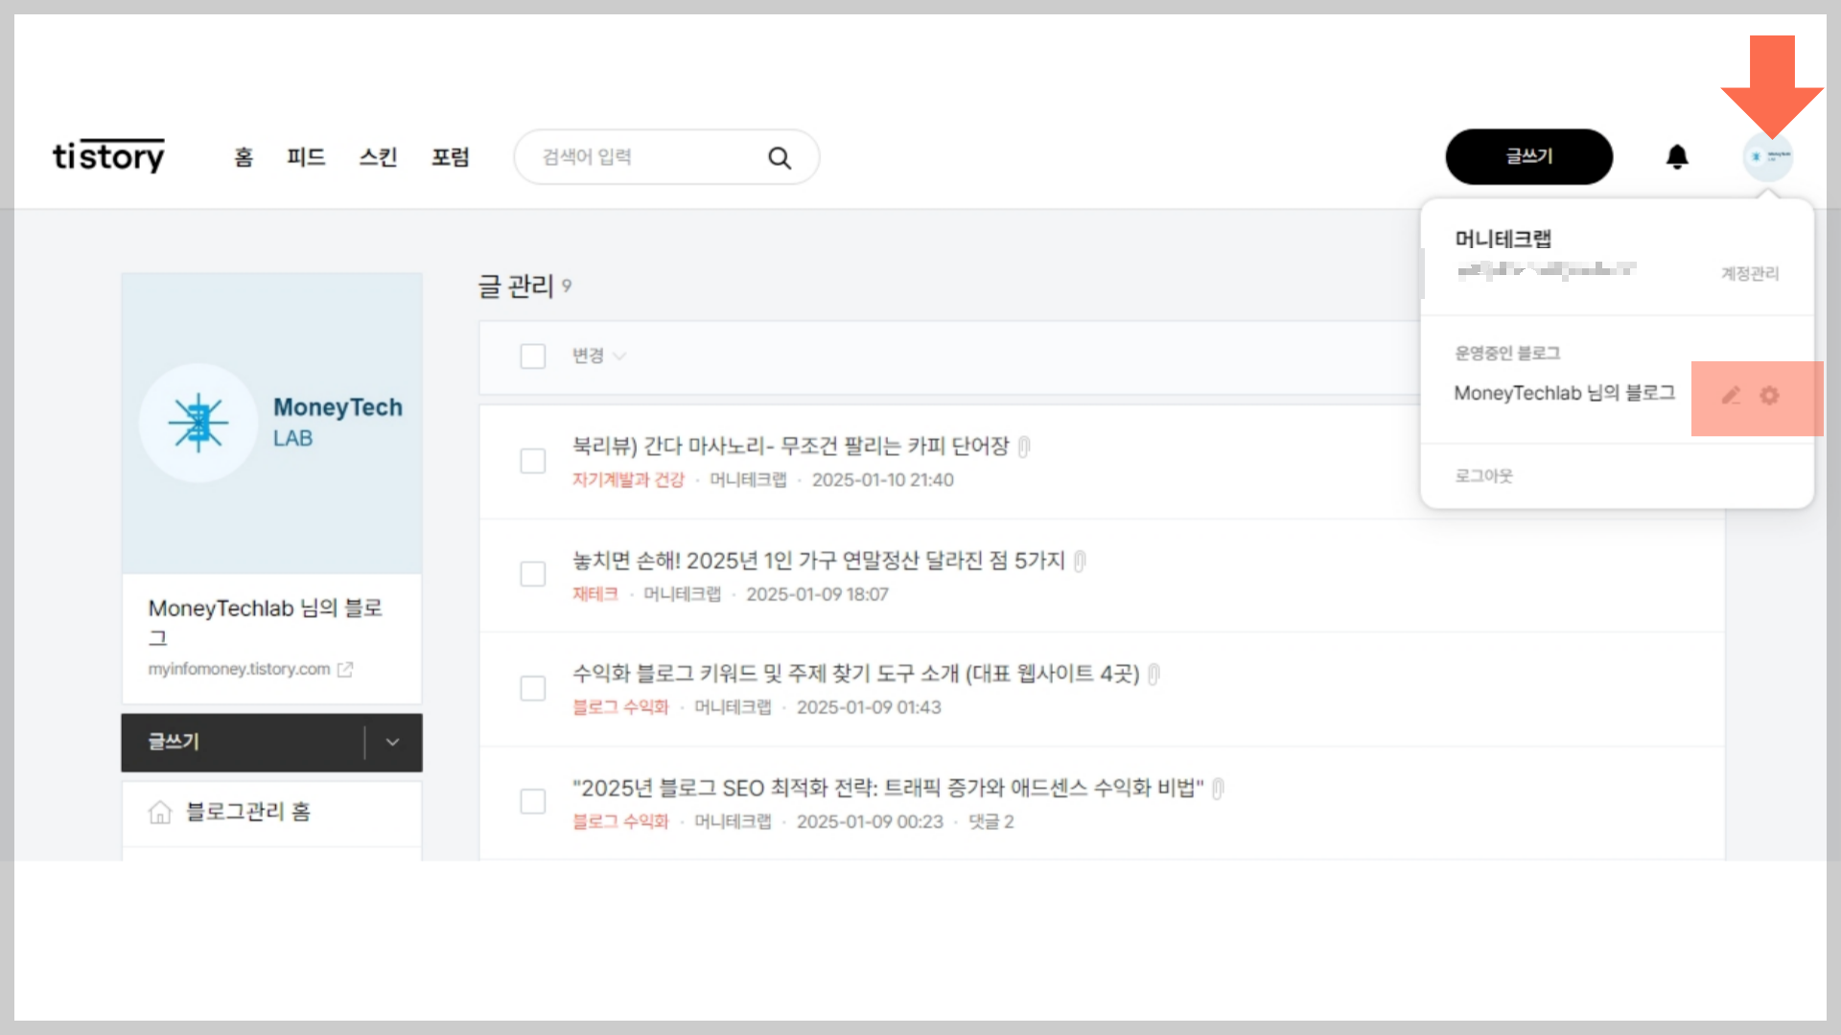Click the tistory logo

point(108,155)
